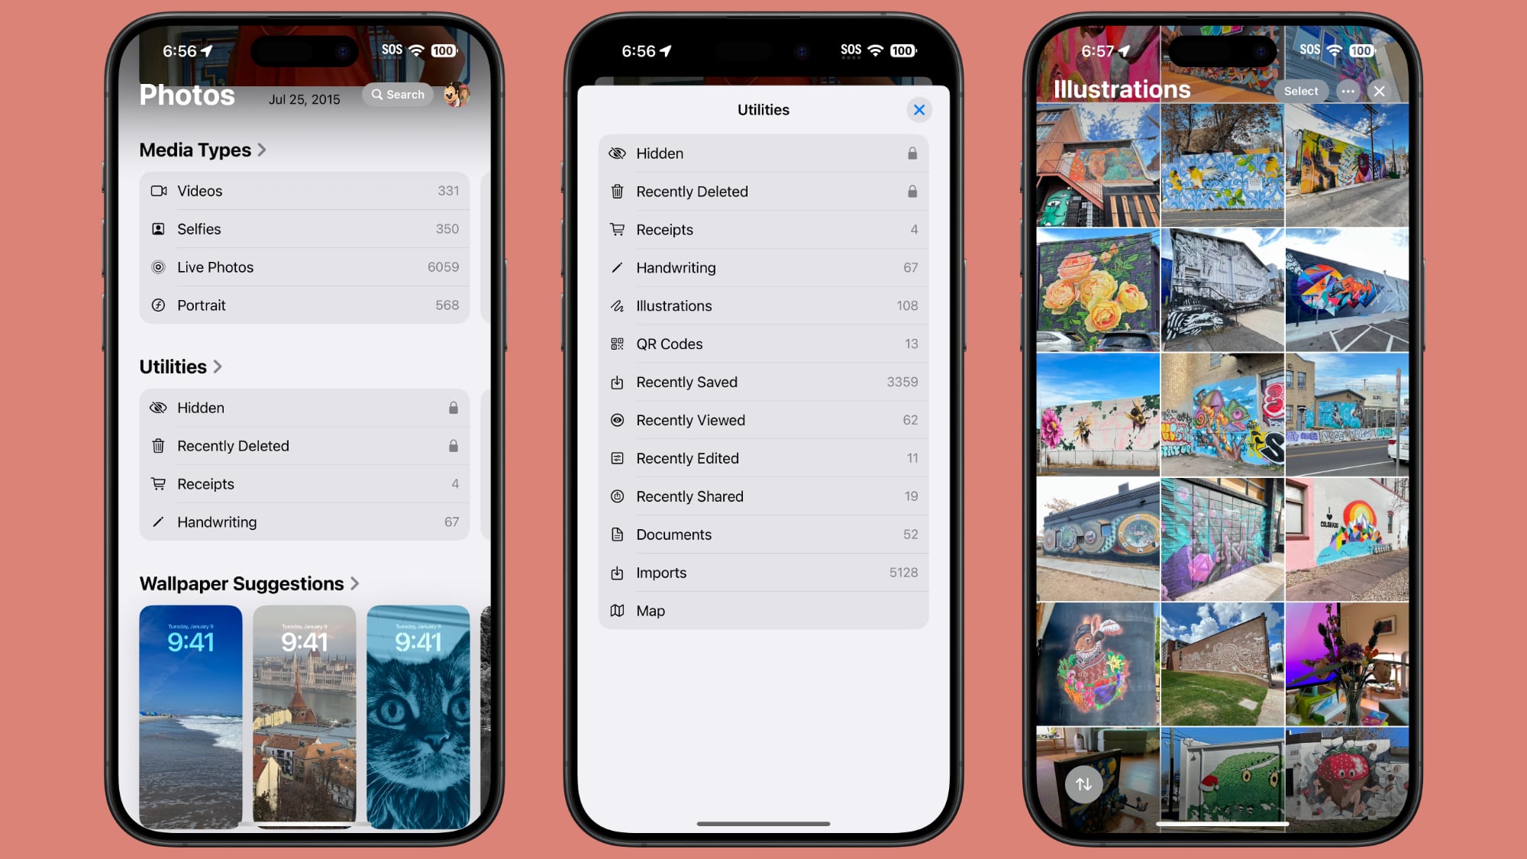Select the Documents utility icon

(x=617, y=534)
